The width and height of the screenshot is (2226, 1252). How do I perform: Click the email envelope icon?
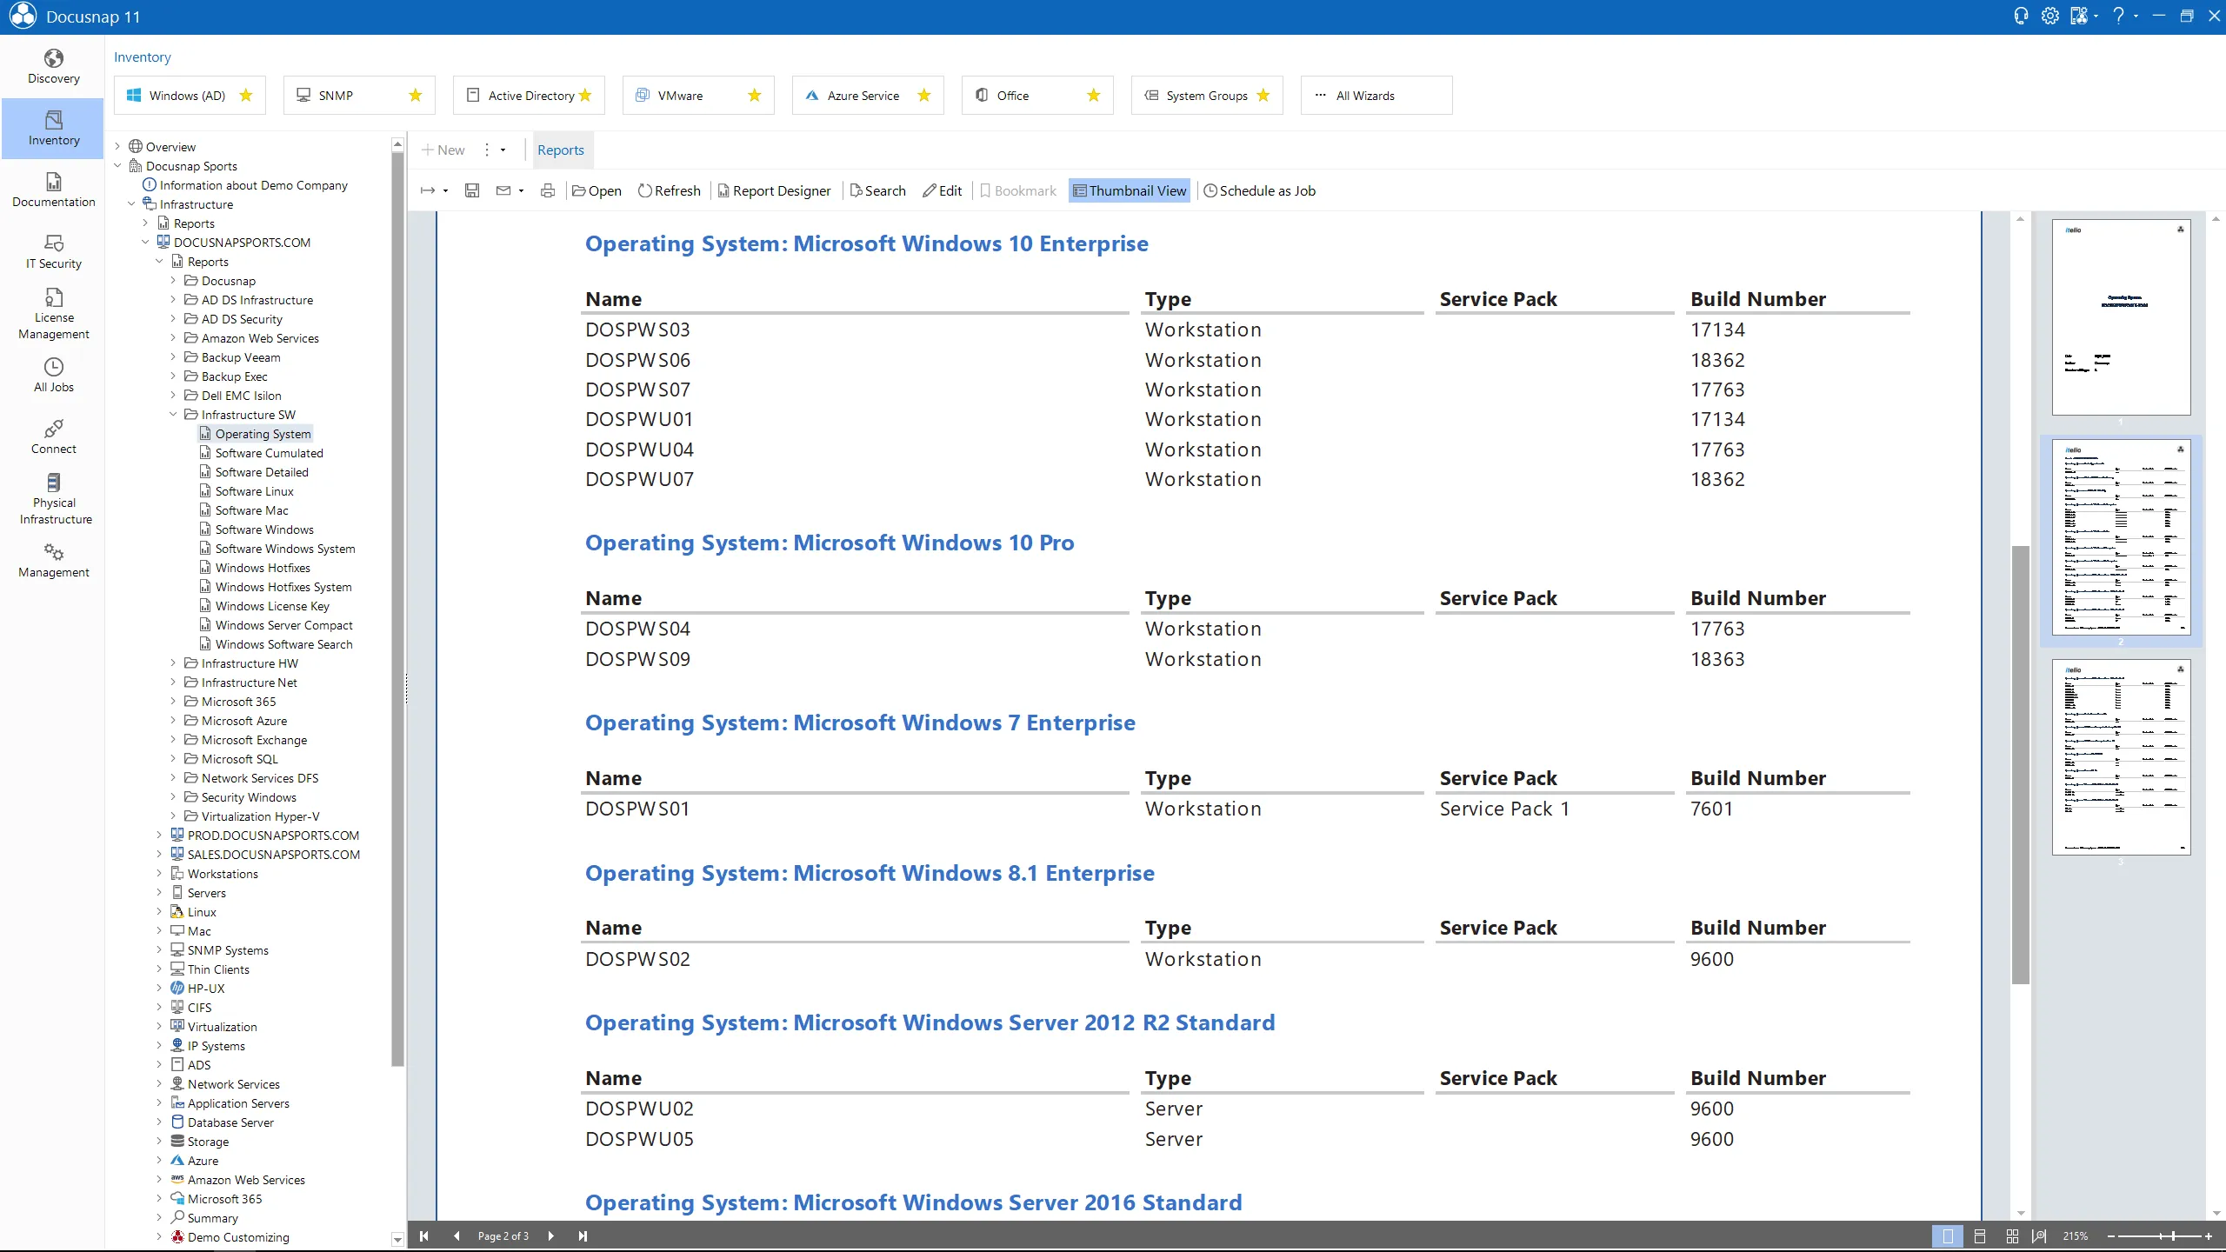[503, 190]
